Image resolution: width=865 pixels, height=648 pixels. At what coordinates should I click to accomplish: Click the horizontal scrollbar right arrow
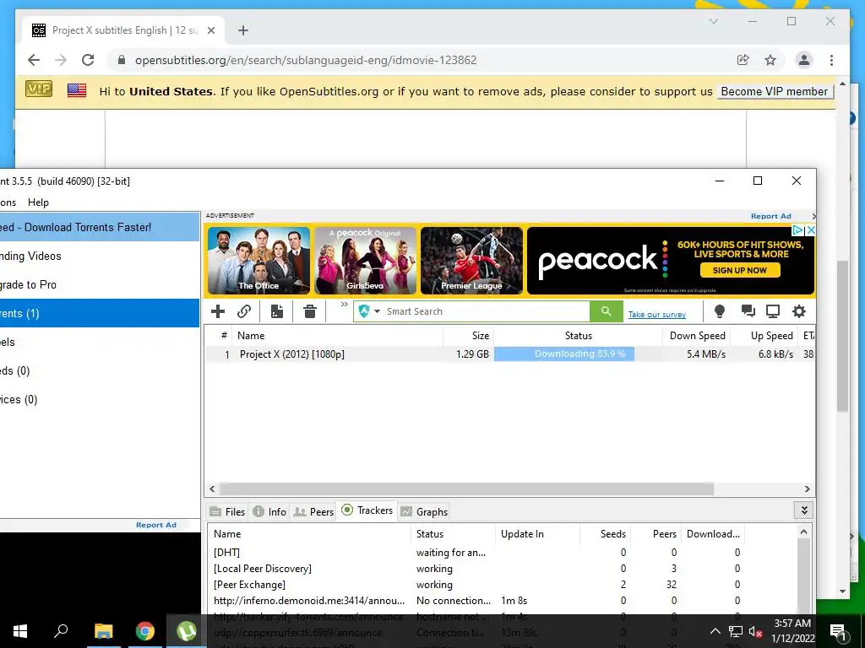(807, 489)
